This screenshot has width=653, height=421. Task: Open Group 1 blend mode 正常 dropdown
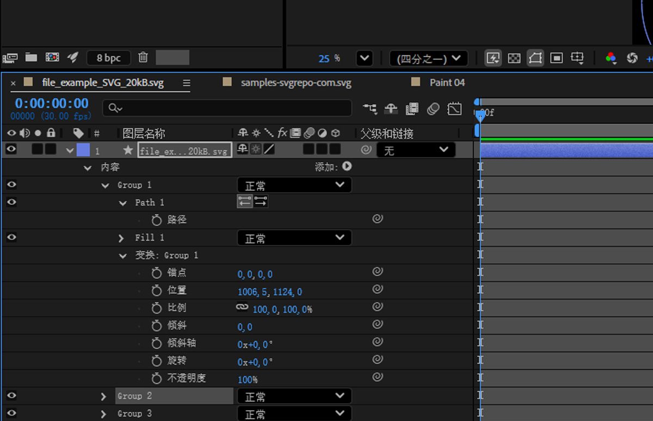(x=294, y=185)
